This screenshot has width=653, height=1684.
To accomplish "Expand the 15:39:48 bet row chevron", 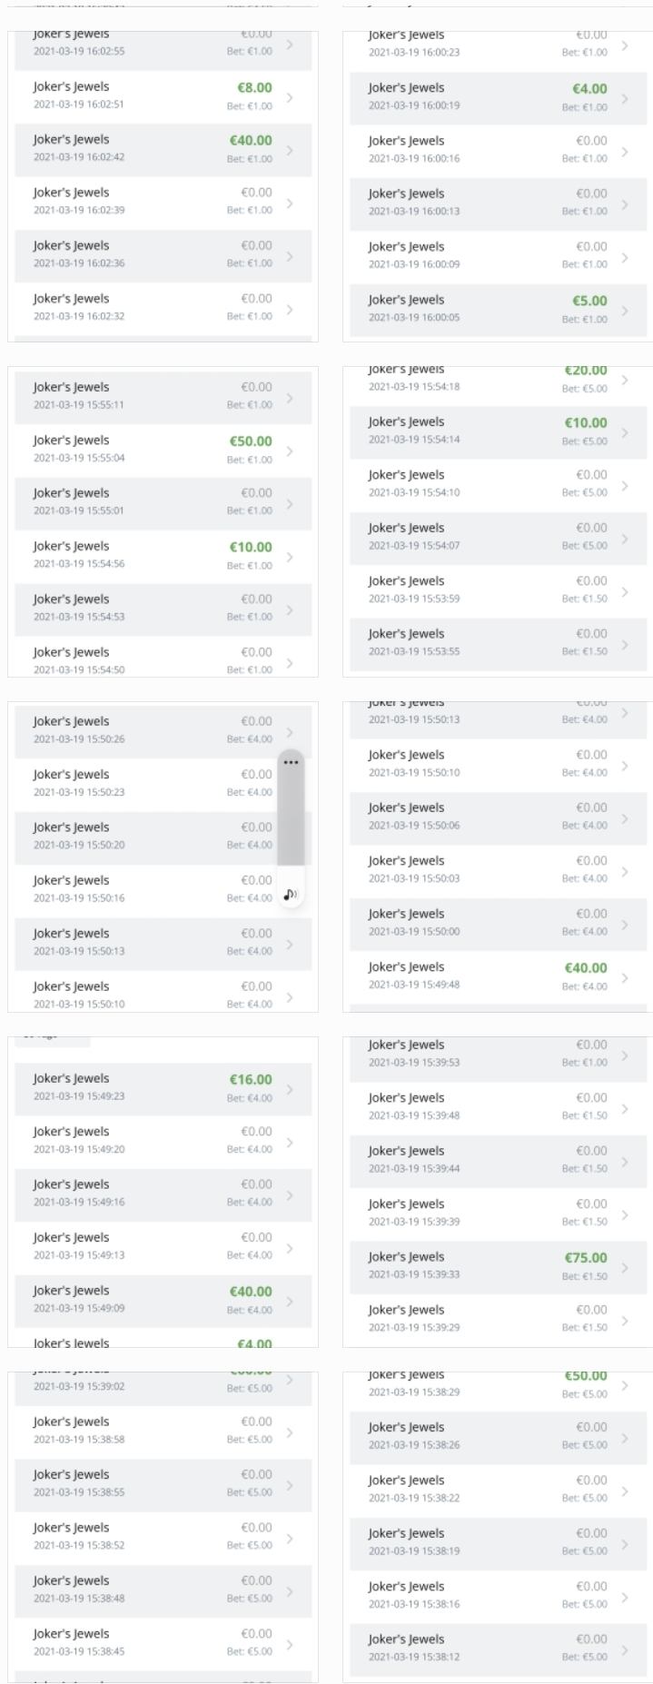I will (625, 1108).
